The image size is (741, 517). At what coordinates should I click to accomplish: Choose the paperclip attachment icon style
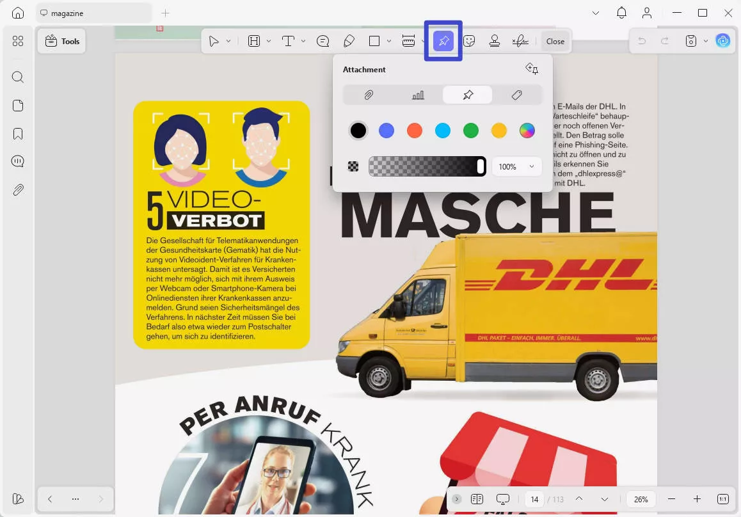click(369, 95)
